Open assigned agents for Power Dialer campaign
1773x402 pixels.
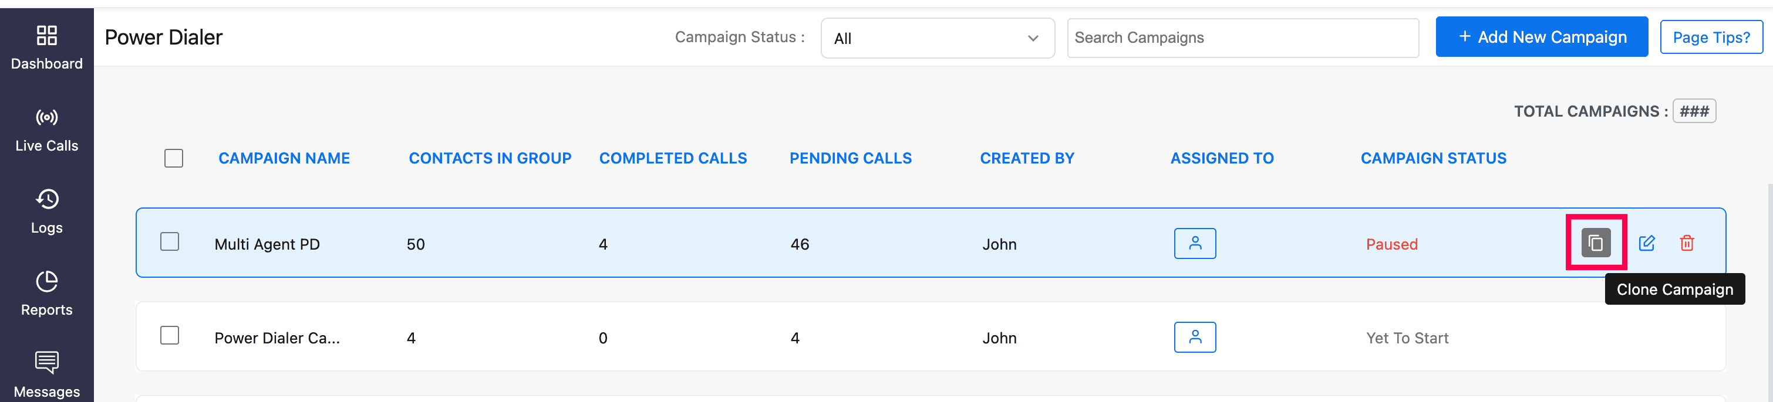click(x=1194, y=337)
